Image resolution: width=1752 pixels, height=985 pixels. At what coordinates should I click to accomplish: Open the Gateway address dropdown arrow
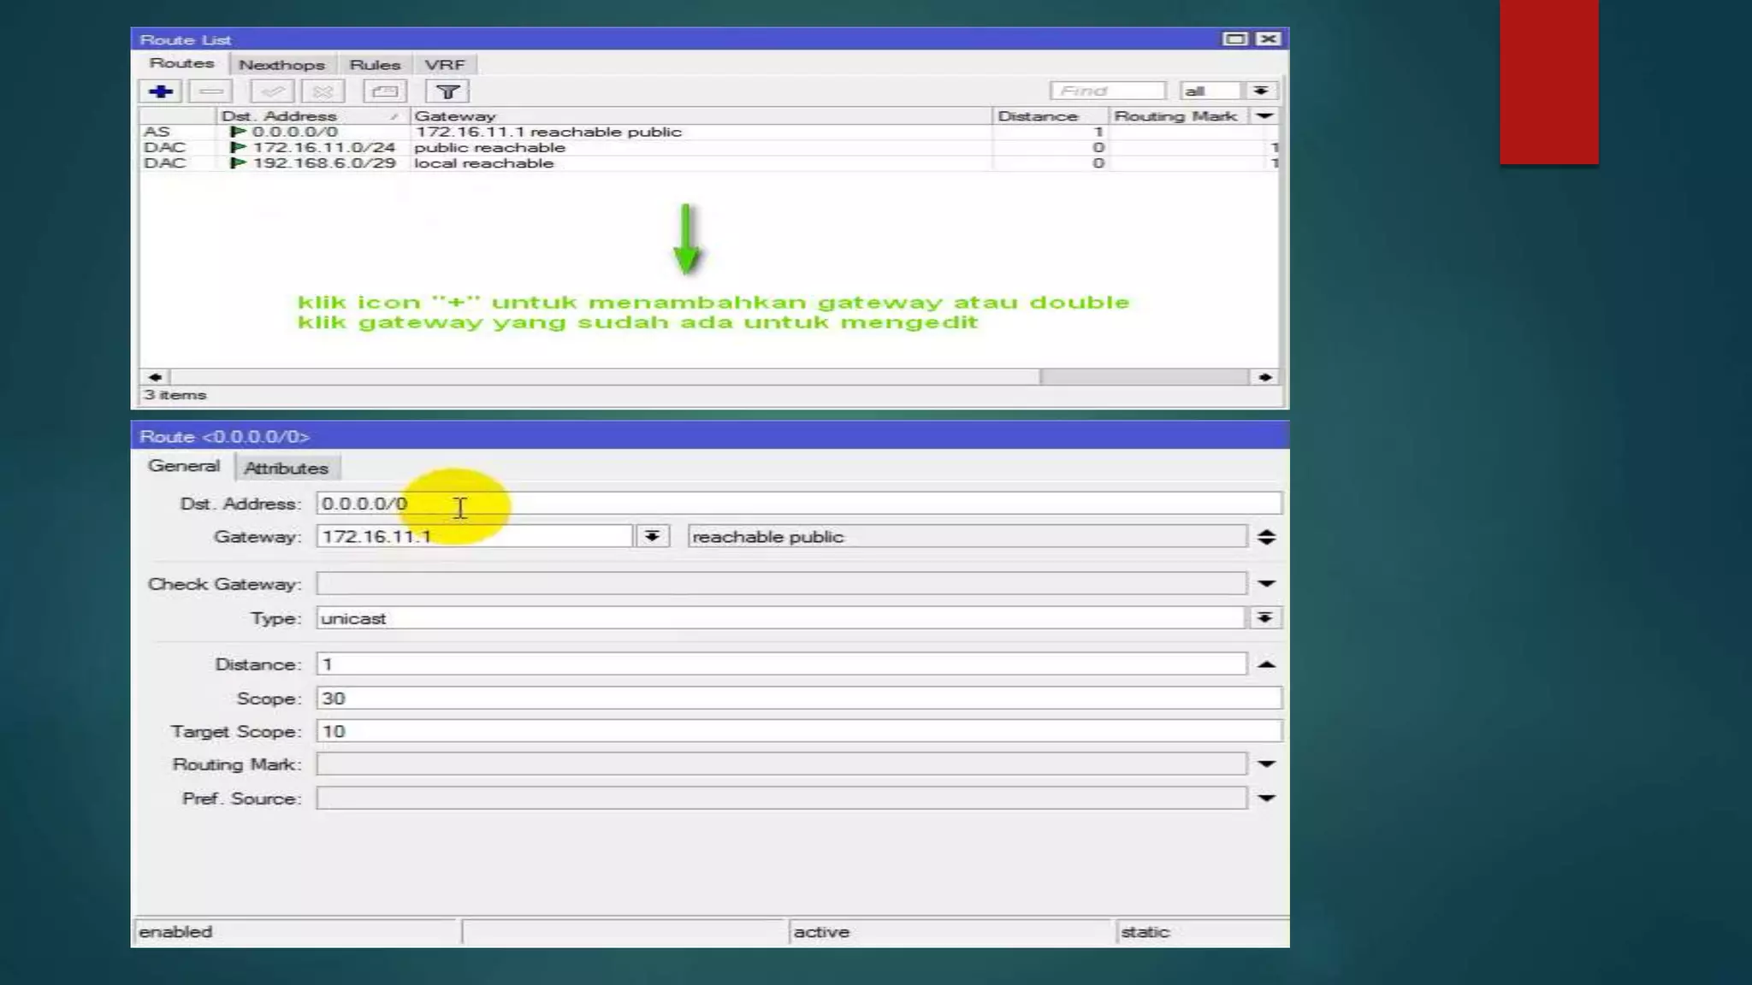click(652, 536)
